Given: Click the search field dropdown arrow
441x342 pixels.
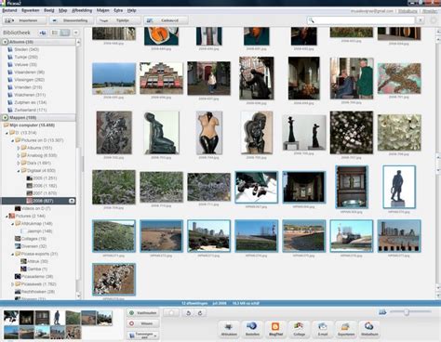Looking at the screenshot, I should click(x=421, y=20).
